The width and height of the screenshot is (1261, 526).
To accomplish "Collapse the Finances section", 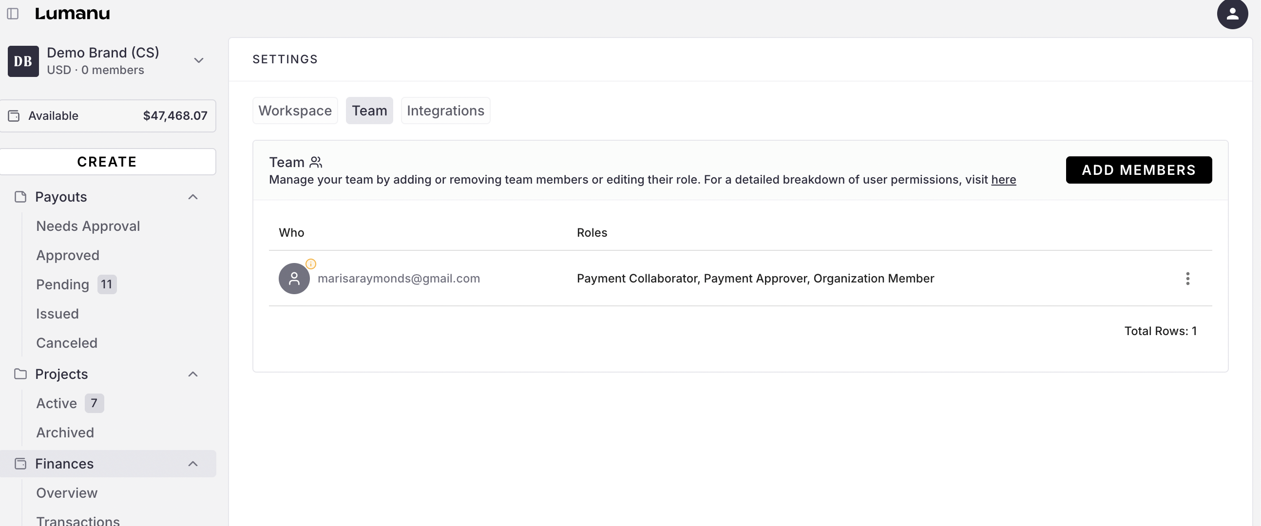I will pos(193,464).
